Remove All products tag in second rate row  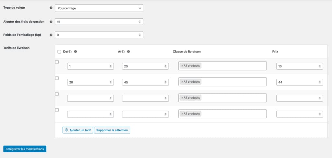(x=182, y=82)
